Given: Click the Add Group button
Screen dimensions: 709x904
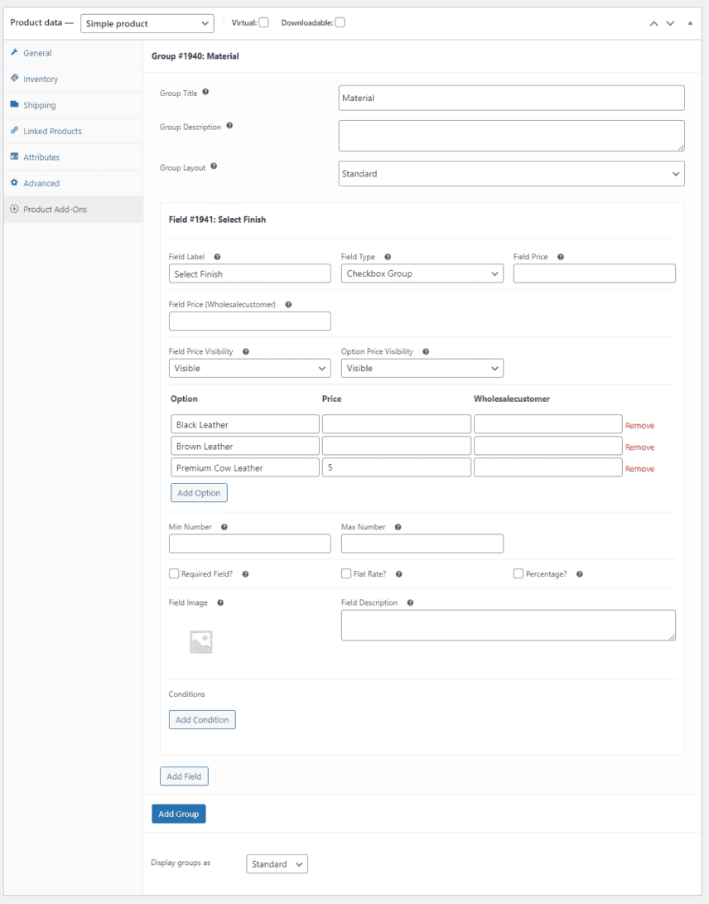Looking at the screenshot, I should [178, 813].
